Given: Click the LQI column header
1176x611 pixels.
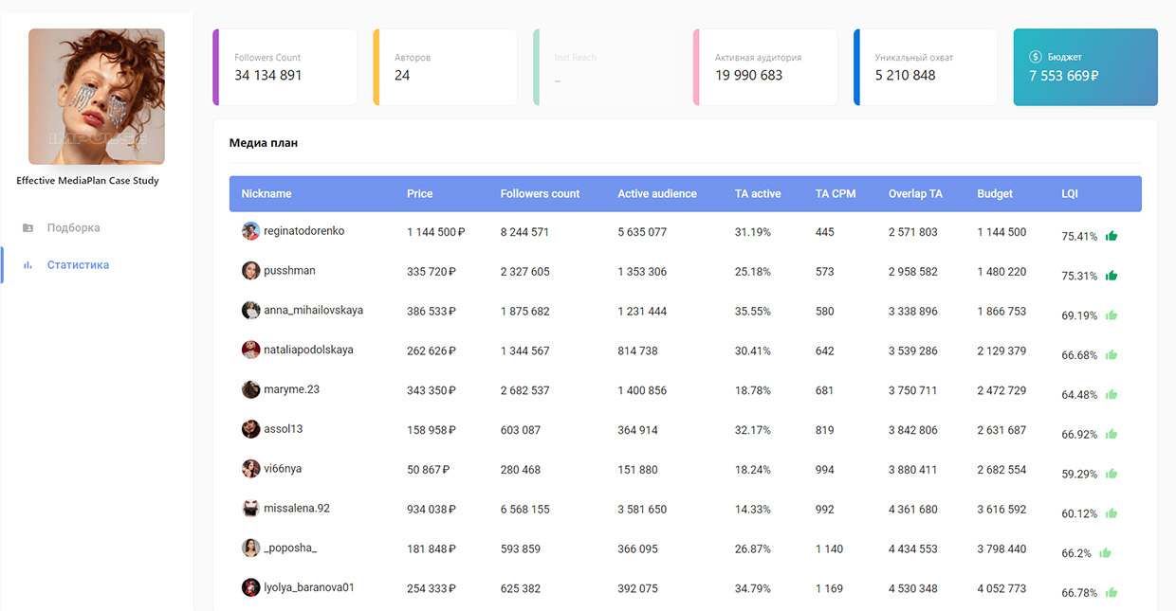Looking at the screenshot, I should 1069,193.
